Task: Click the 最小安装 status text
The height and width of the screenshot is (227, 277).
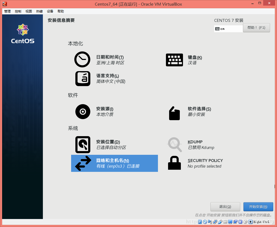Action: coord(196,115)
